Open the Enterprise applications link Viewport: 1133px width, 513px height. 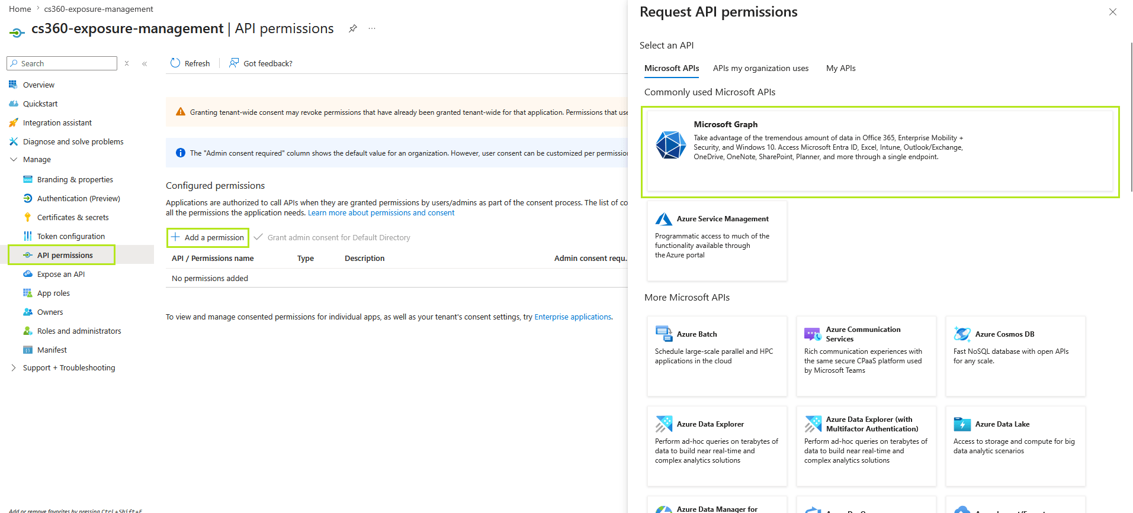coord(573,317)
